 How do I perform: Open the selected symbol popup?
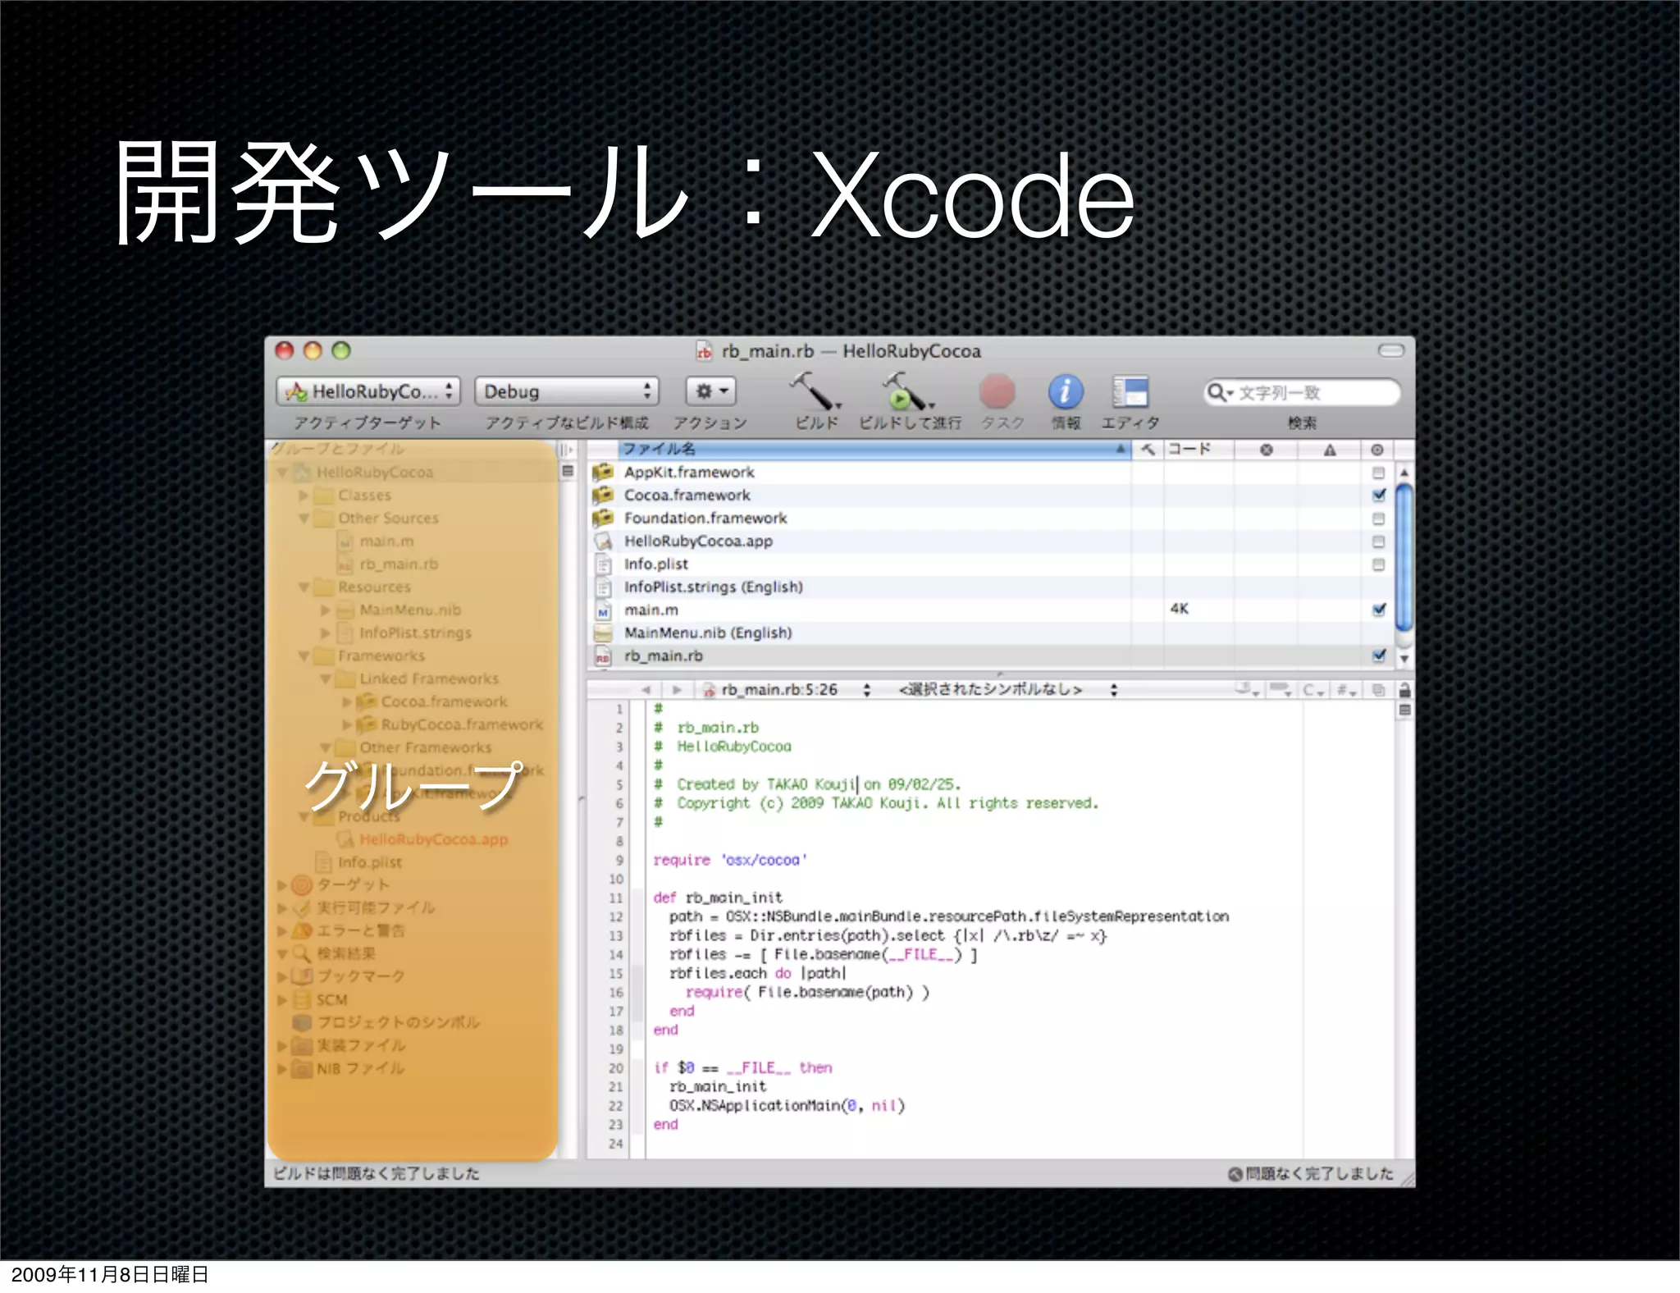(x=1009, y=690)
